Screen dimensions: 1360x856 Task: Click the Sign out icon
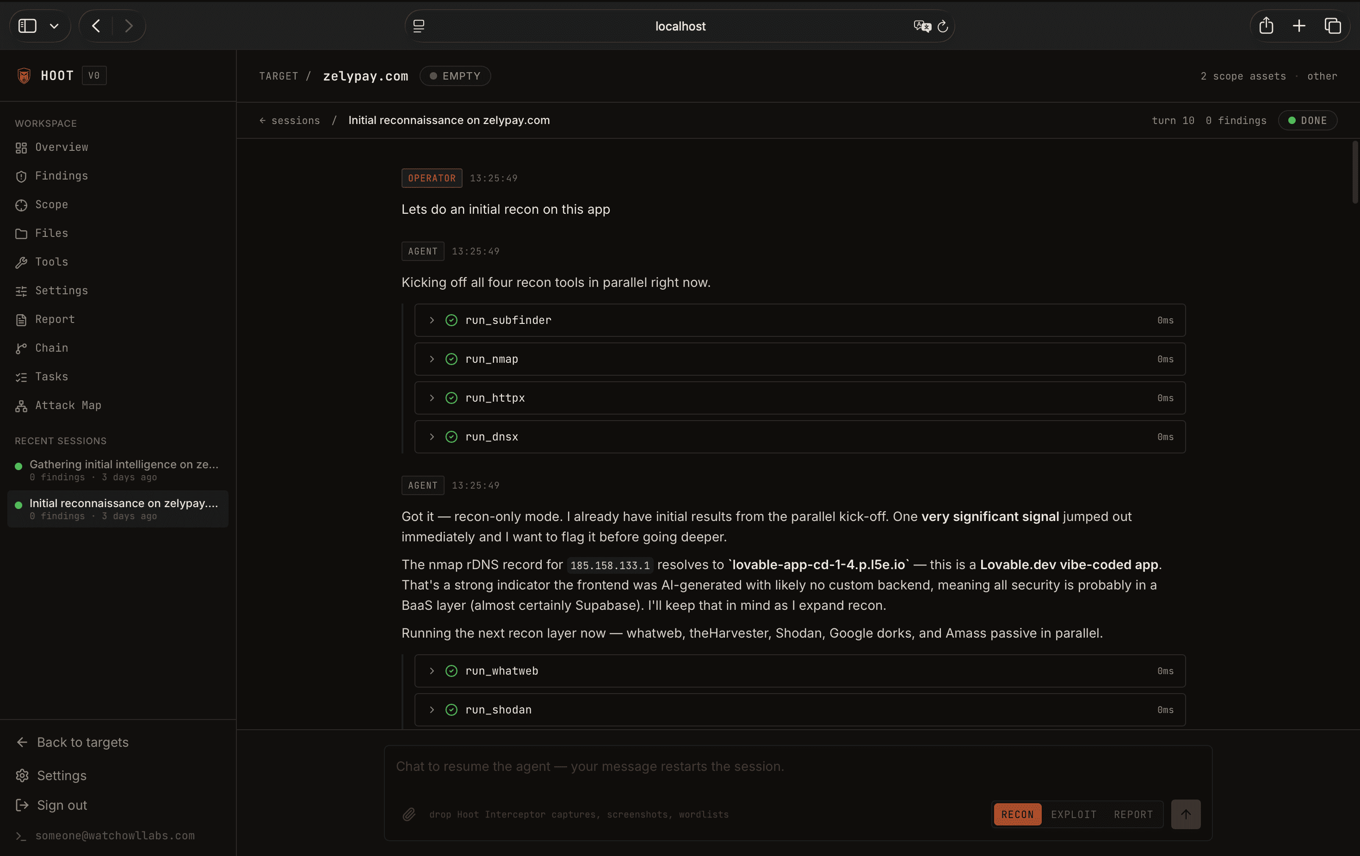point(22,805)
